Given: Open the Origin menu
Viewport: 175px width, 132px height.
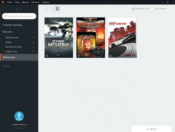Looking at the screenshot, I should 10,2.
